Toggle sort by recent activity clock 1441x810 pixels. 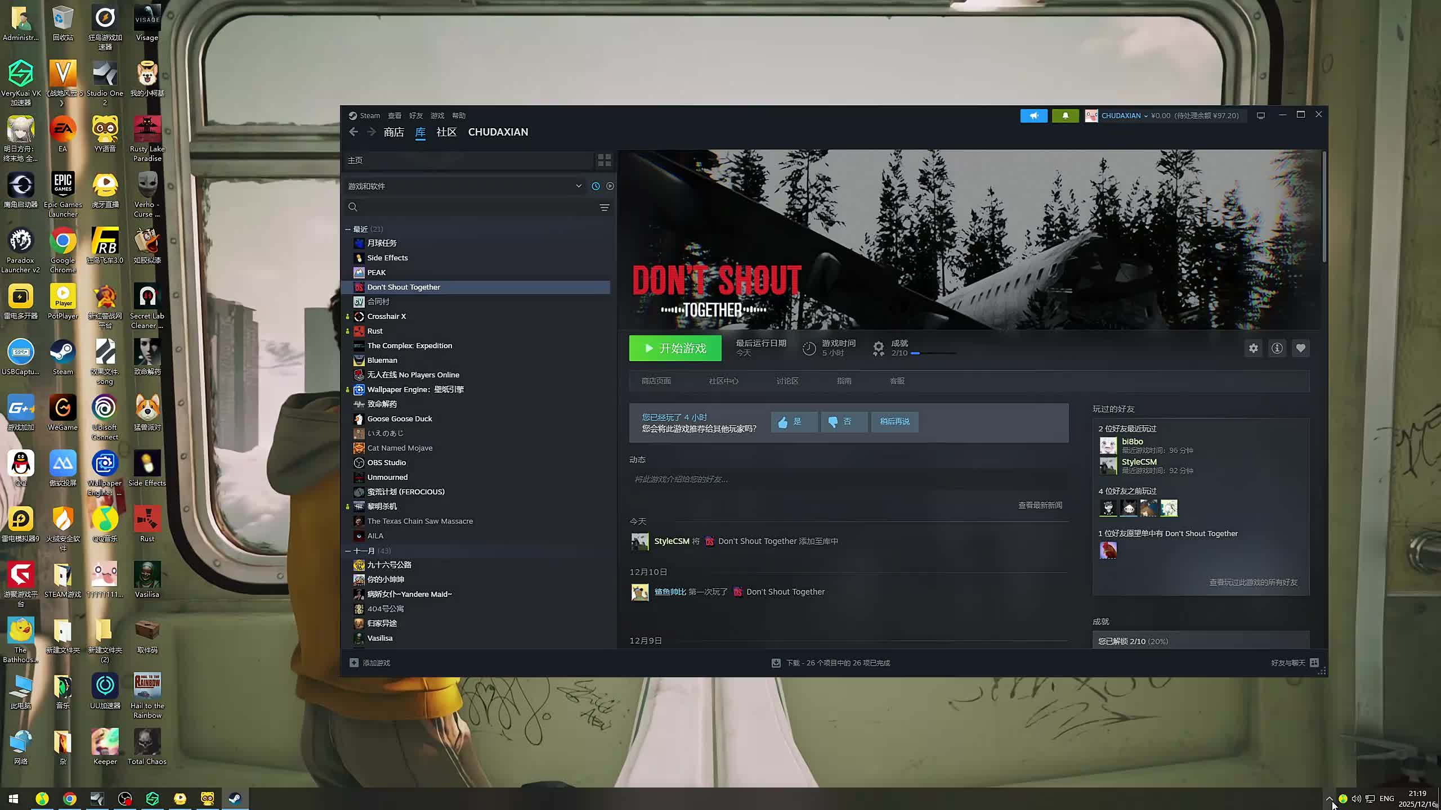coord(596,186)
